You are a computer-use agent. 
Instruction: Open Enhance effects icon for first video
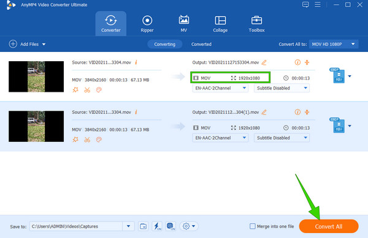[75, 90]
